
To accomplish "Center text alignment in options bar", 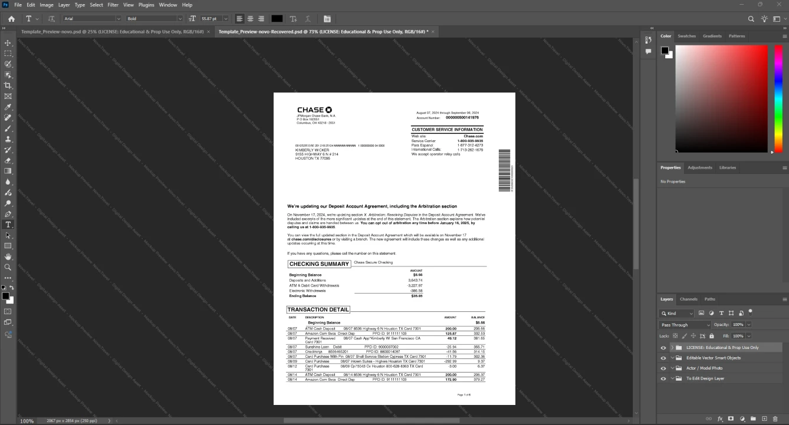I will pyautogui.click(x=250, y=19).
